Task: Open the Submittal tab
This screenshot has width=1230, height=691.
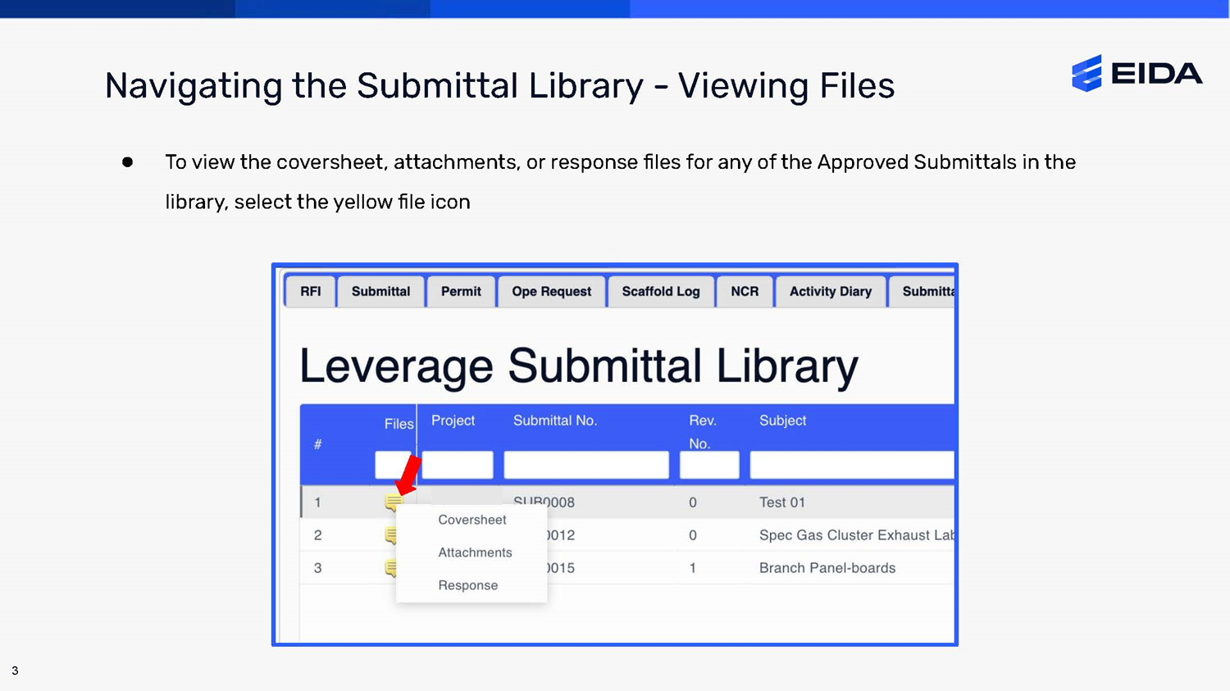Action: 380,292
